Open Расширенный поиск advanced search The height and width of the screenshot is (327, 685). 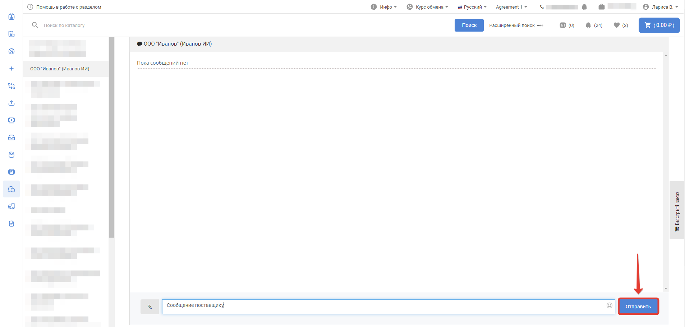click(516, 25)
